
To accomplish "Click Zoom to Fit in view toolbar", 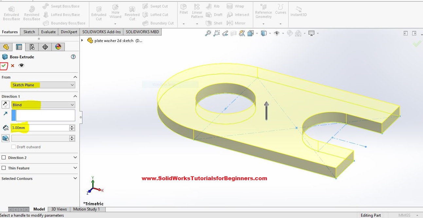I will (x=208, y=33).
